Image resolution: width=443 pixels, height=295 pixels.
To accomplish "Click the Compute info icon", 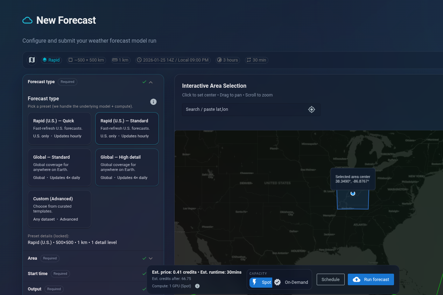I will coord(197,286).
